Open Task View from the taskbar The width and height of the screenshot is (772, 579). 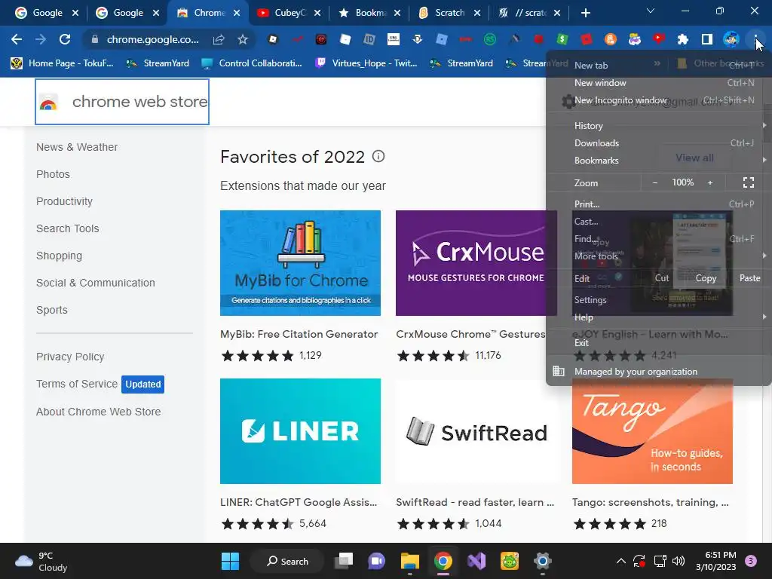[344, 561]
